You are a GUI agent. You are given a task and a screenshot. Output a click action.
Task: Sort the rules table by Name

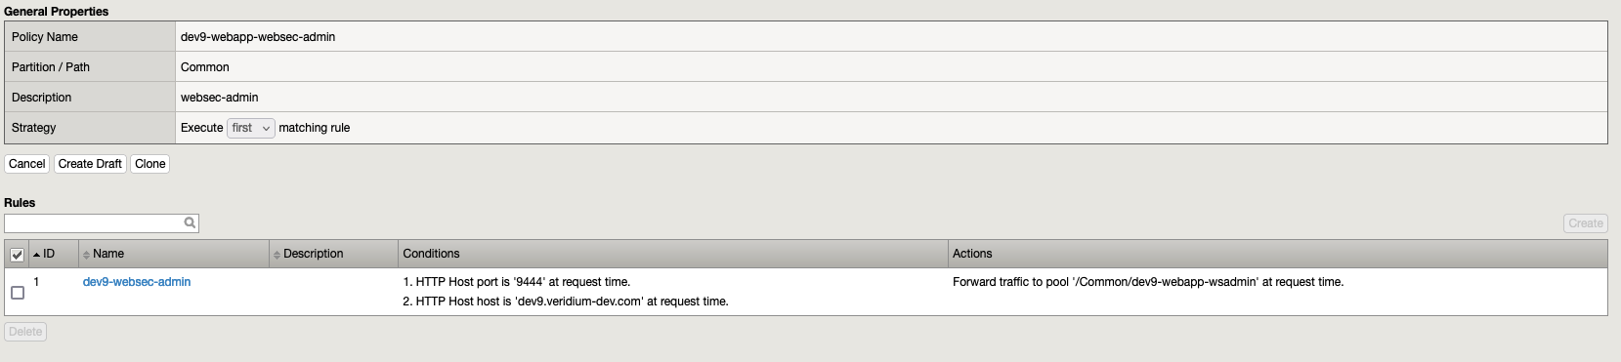(x=107, y=254)
